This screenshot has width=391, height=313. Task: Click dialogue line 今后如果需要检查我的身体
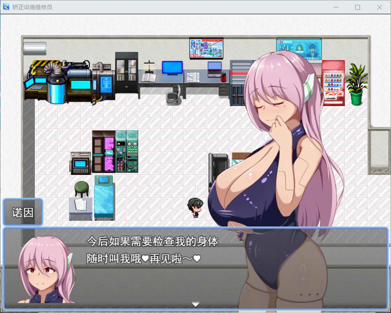click(x=152, y=241)
